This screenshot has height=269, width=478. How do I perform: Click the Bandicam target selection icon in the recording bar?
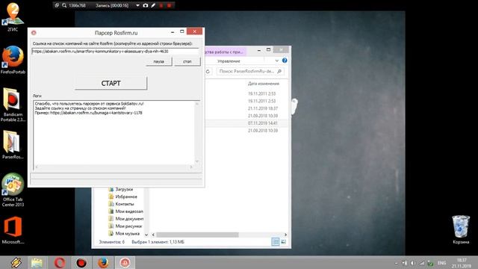click(x=57, y=5)
